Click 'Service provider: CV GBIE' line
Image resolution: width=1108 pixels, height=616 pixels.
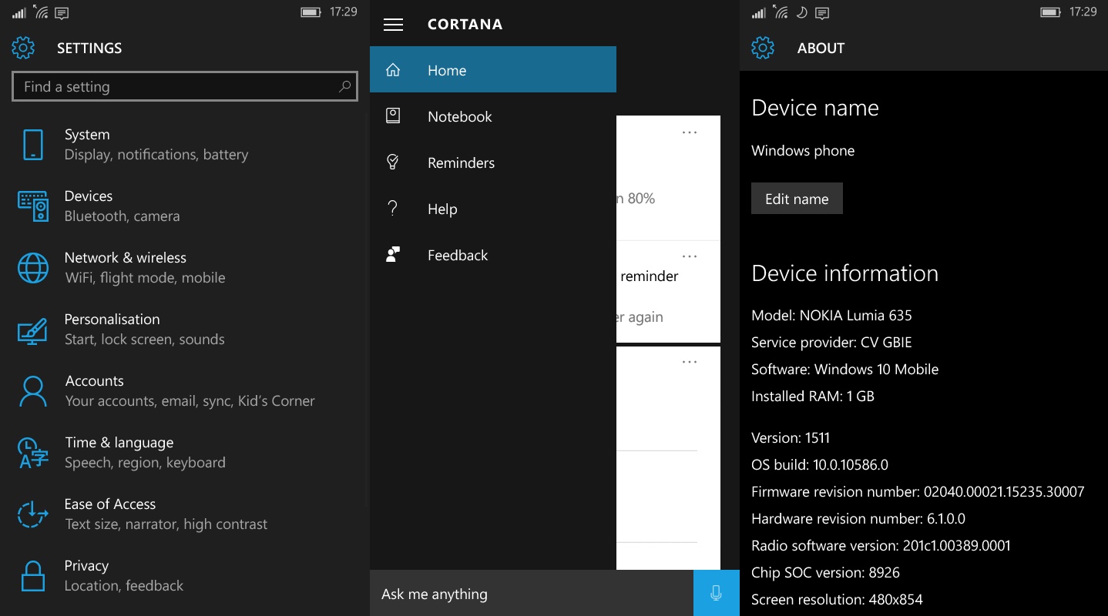pos(831,342)
